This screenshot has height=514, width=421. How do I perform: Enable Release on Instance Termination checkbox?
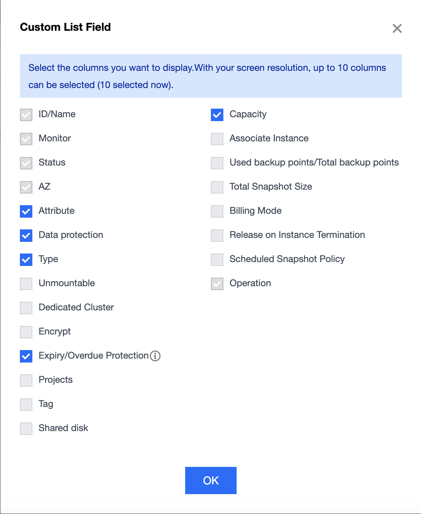[x=217, y=236]
